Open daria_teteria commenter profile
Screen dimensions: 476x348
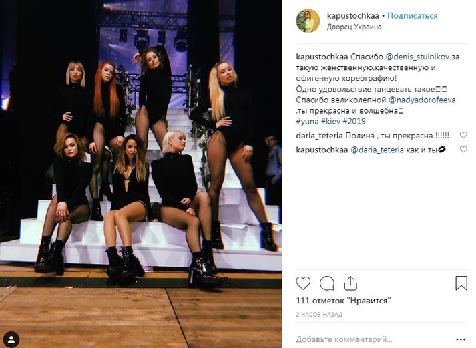pyautogui.click(x=318, y=136)
